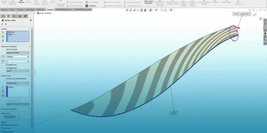The width and height of the screenshot is (267, 133).
Task: Click the tangent length value field
Action: tap(17, 61)
